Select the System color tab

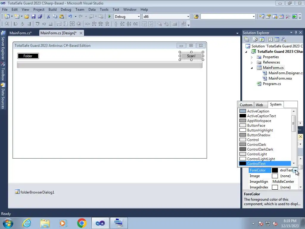[x=276, y=104]
